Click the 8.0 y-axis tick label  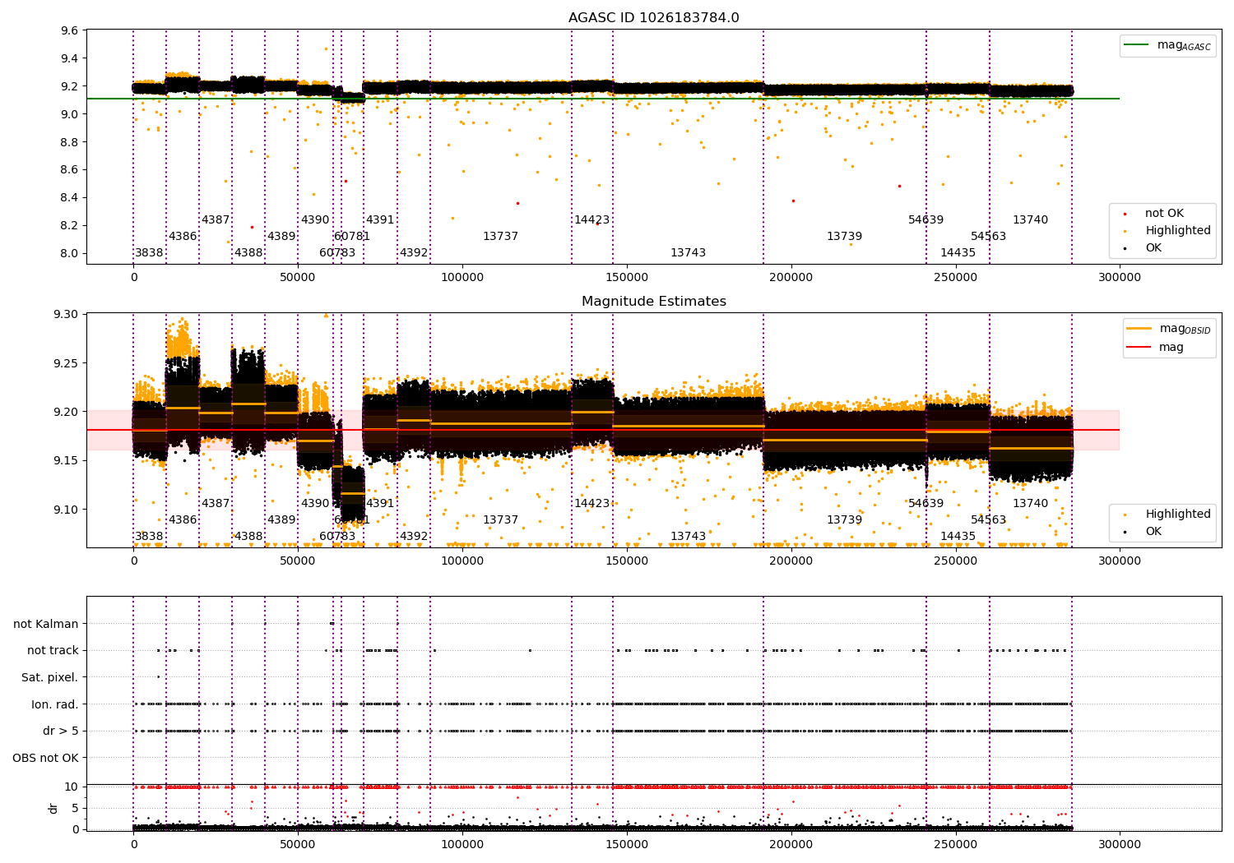pos(70,253)
